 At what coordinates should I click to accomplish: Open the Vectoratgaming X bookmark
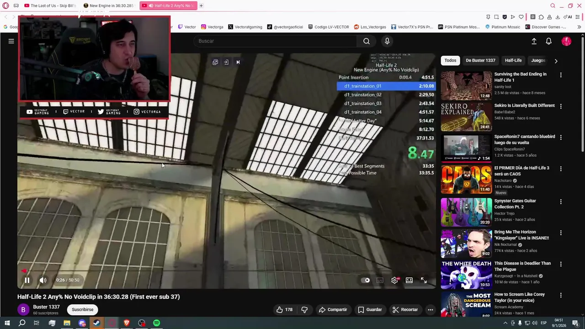coord(245,27)
